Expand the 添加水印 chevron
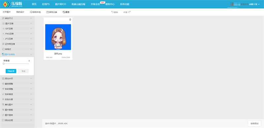 (31, 78)
